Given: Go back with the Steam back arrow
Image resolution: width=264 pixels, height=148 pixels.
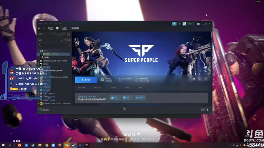Looking at the screenshot, I should [x=39, y=28].
